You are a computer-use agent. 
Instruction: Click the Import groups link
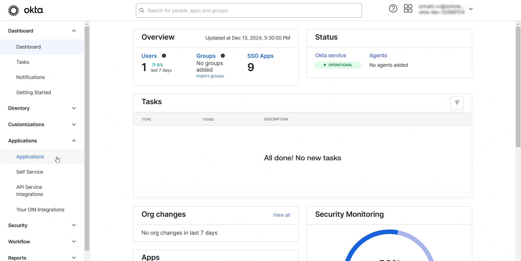coord(210,76)
